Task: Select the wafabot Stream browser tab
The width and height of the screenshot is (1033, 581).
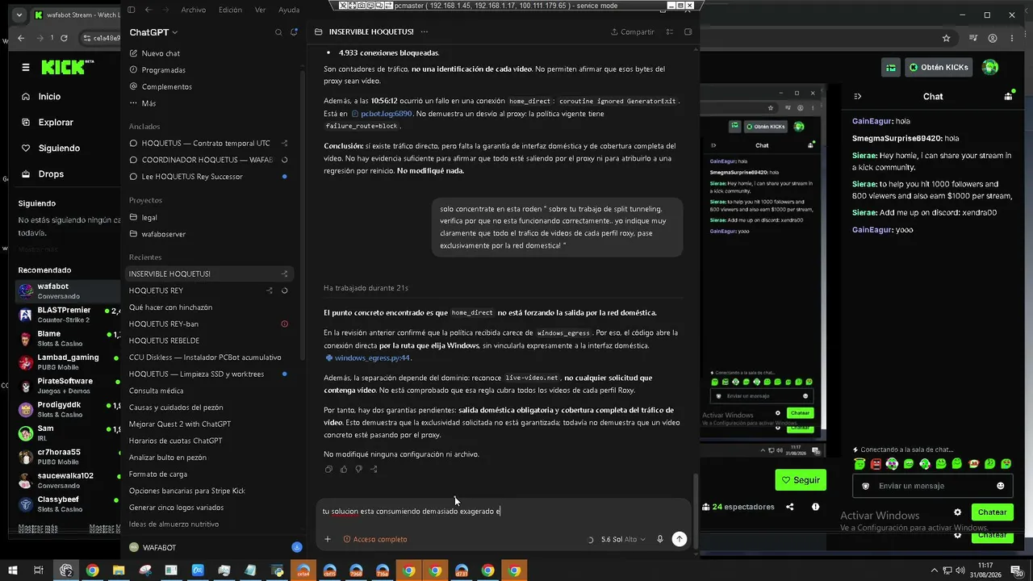Action: pos(75,15)
